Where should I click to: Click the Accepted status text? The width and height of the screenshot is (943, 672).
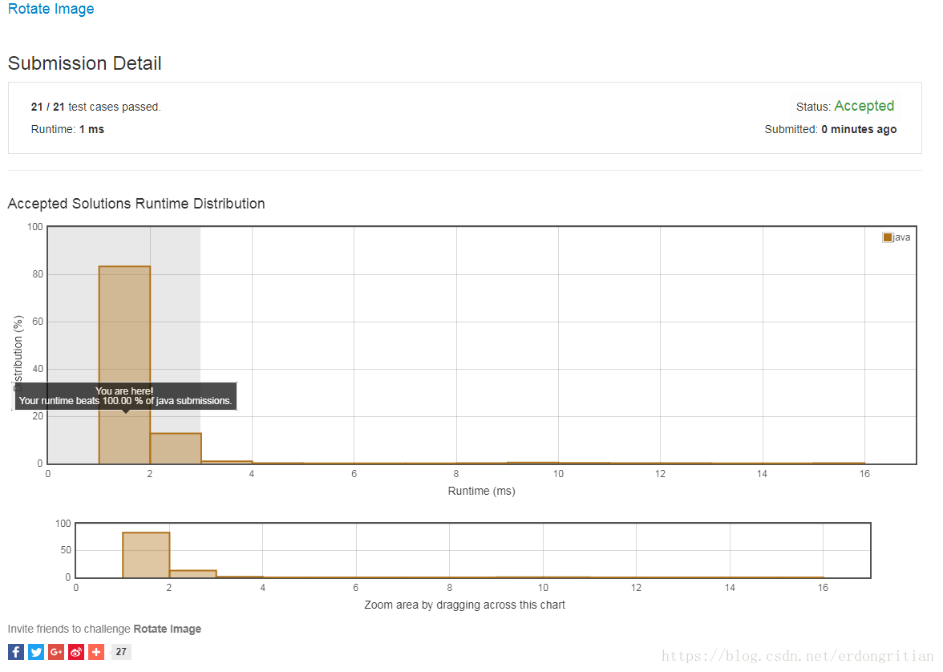(864, 106)
